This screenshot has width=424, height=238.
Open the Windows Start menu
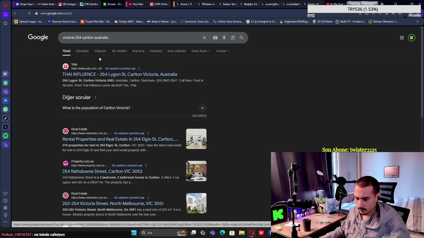coord(134,233)
